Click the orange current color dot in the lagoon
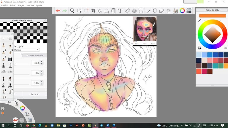Screen dimensions: 228x128 tap(3, 113)
